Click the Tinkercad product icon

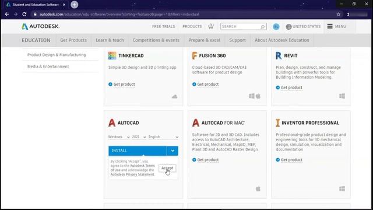click(x=112, y=55)
